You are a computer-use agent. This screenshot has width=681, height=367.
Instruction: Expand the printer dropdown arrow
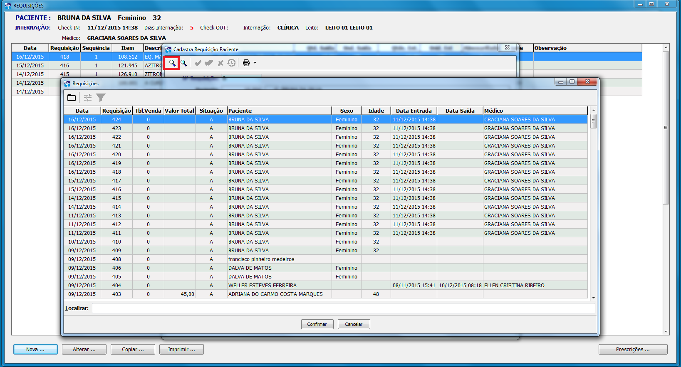(x=255, y=63)
